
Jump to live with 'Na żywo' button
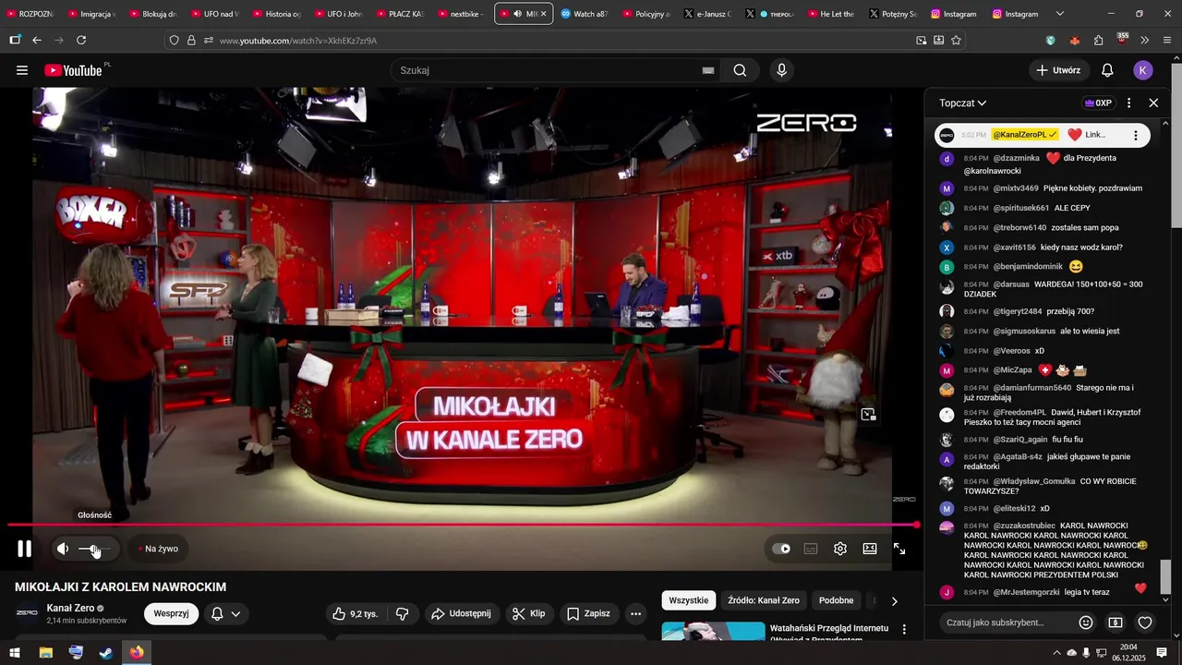[x=158, y=549]
